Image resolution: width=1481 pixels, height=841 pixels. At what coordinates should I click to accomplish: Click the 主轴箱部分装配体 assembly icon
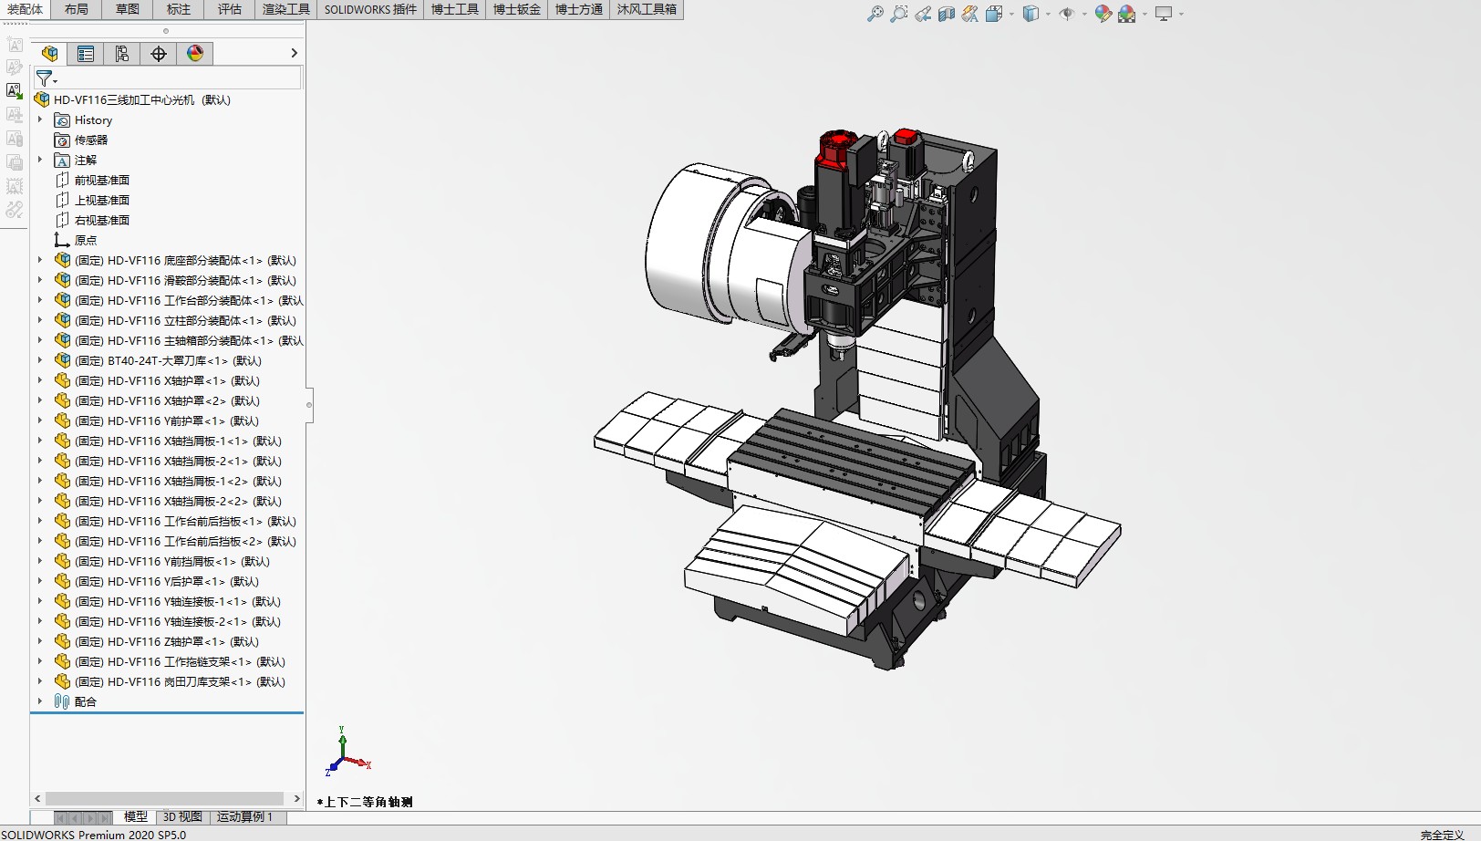point(62,340)
